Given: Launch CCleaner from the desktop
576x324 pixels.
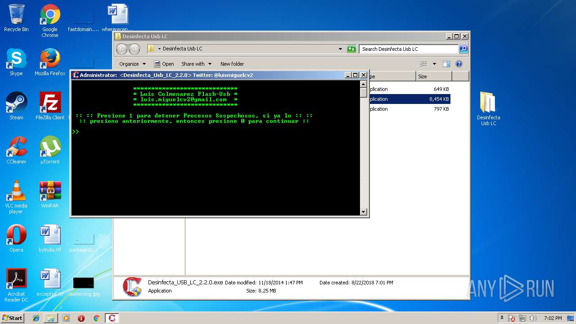Looking at the screenshot, I should coord(16,150).
